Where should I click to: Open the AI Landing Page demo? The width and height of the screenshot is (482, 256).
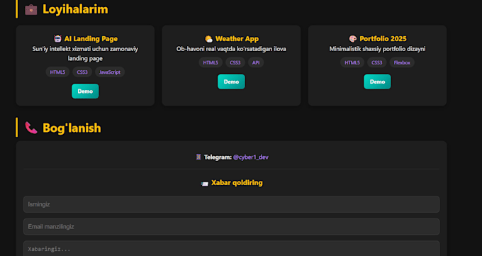pos(85,91)
